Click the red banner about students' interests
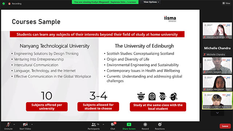233x131 pixels. (97, 34)
